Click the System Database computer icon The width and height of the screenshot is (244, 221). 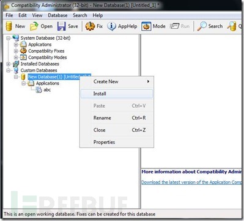point(16,38)
